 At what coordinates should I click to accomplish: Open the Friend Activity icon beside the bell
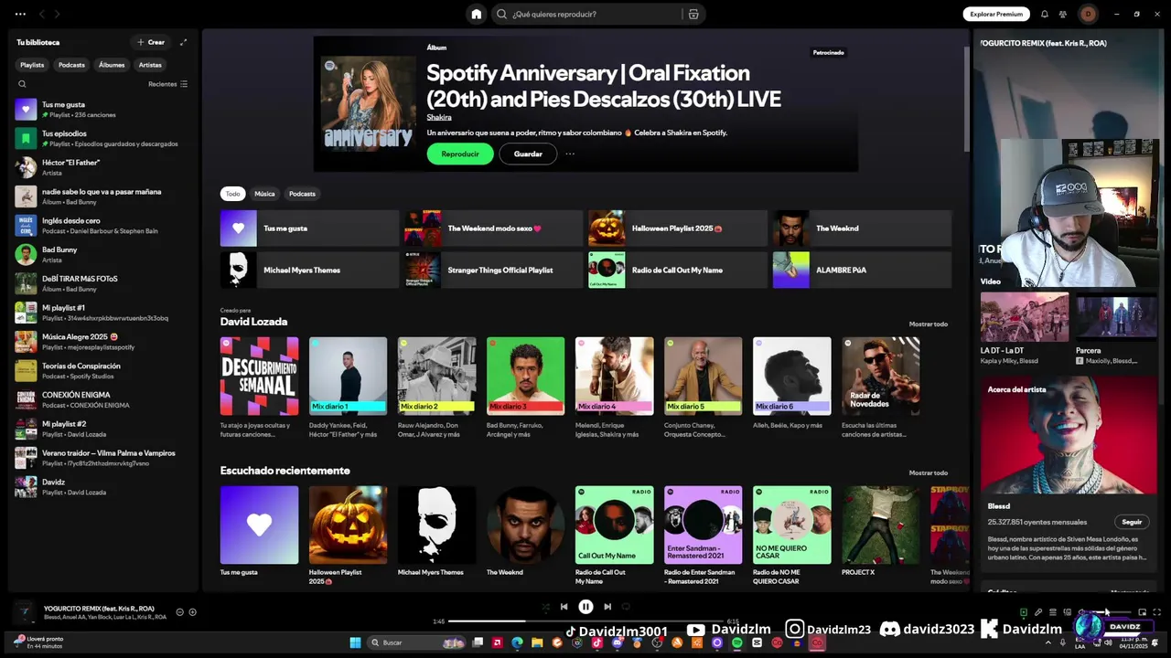[x=1063, y=14]
